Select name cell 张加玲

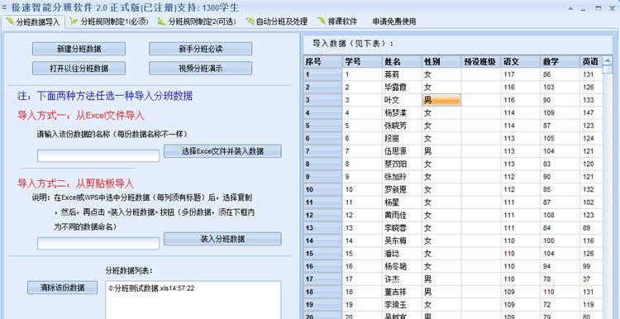(402, 177)
